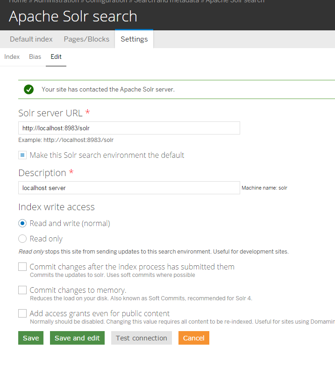
Task: Click the Save and edit button
Action: (77, 338)
